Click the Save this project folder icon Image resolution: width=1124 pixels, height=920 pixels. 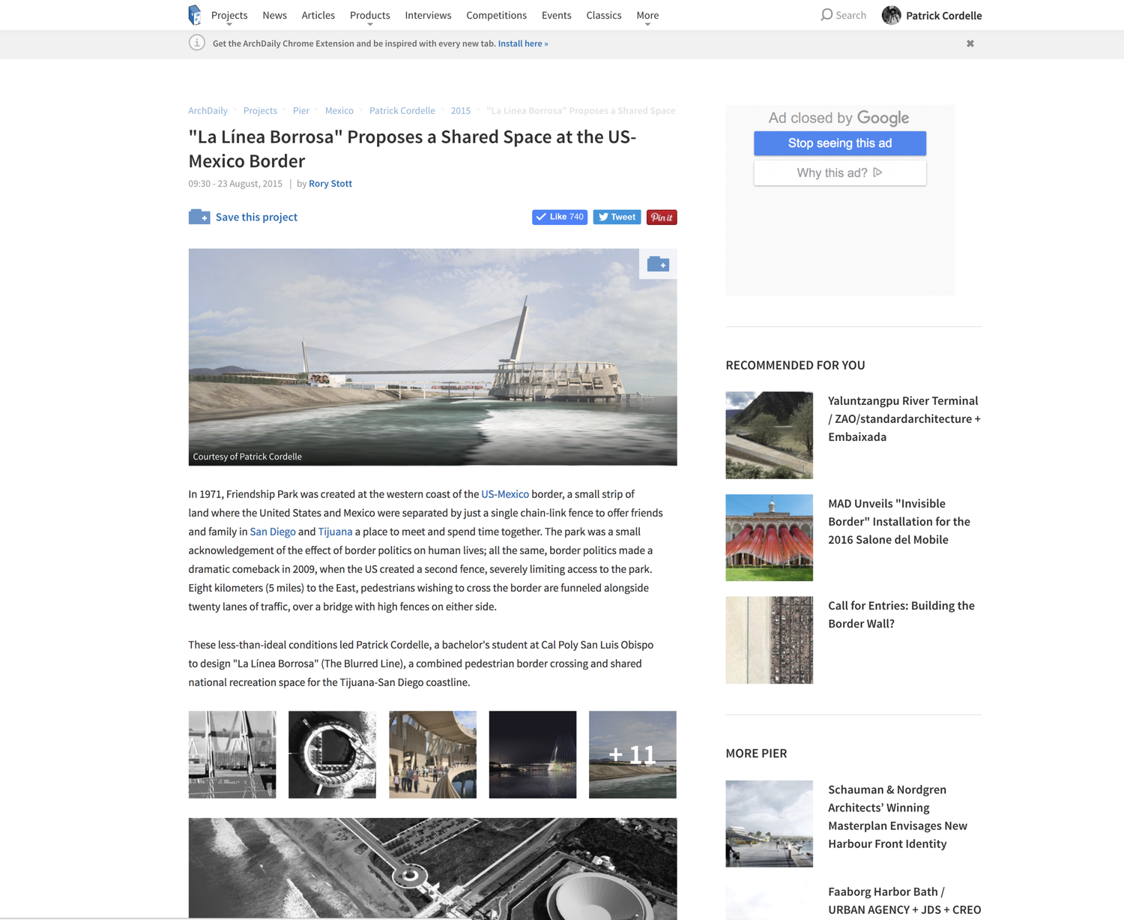199,217
